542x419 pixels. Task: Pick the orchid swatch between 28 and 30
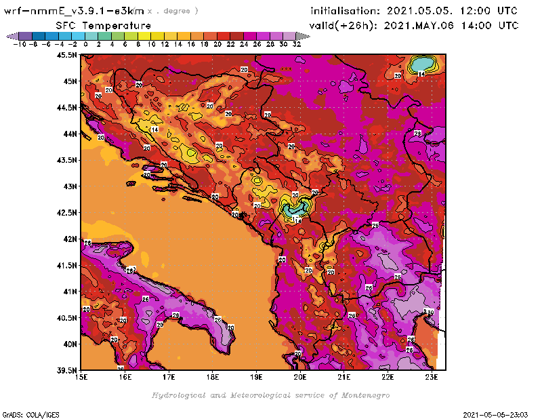(276, 36)
